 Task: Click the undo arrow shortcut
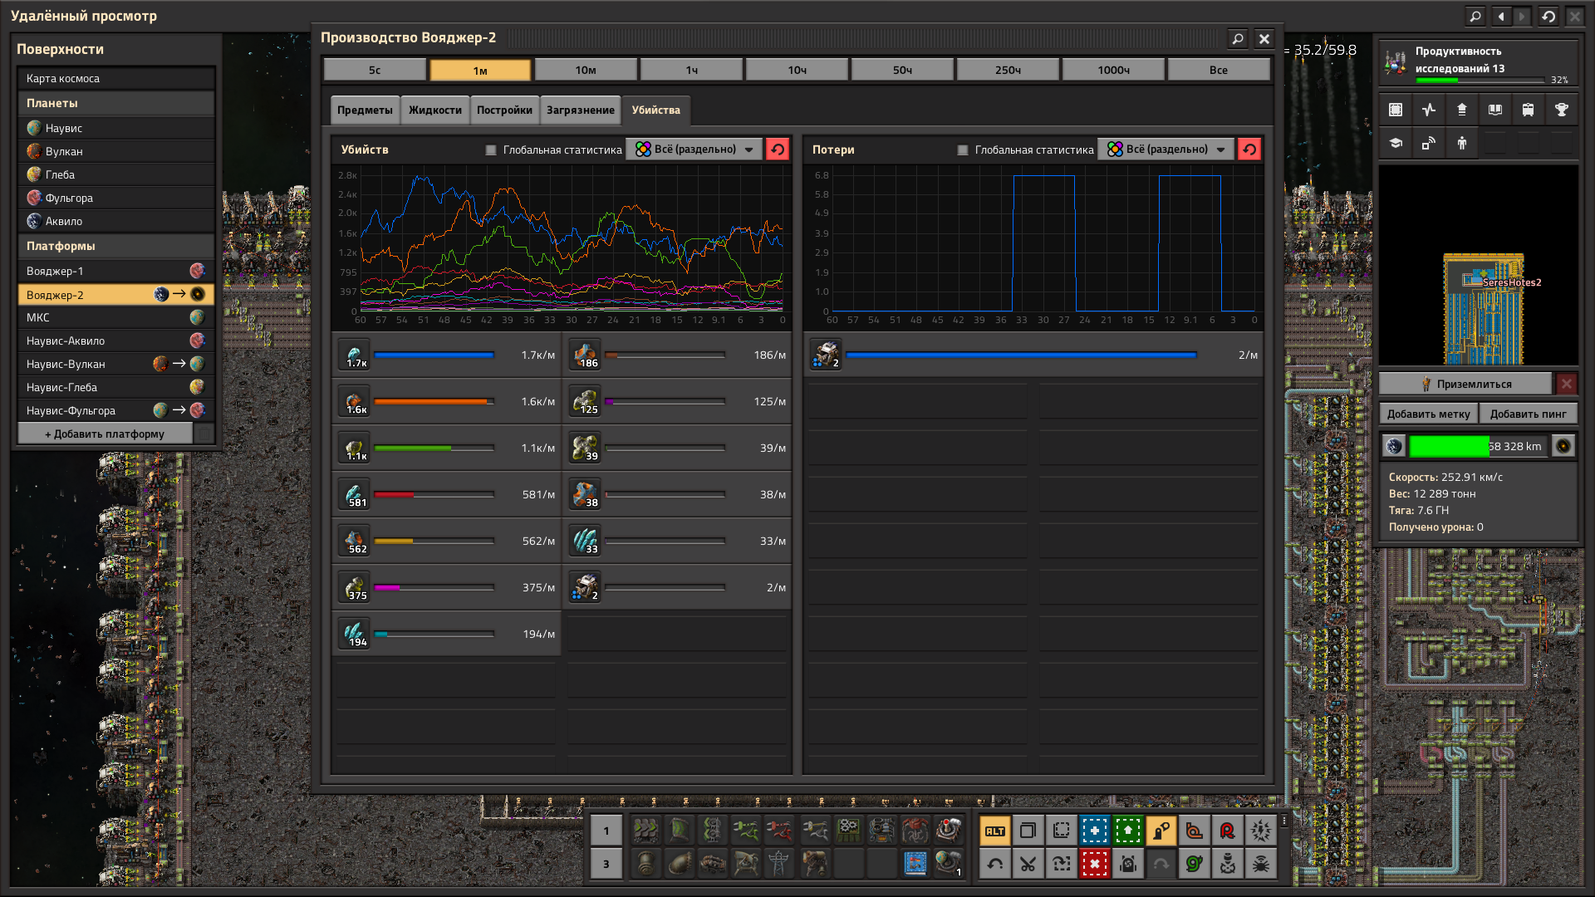(995, 864)
